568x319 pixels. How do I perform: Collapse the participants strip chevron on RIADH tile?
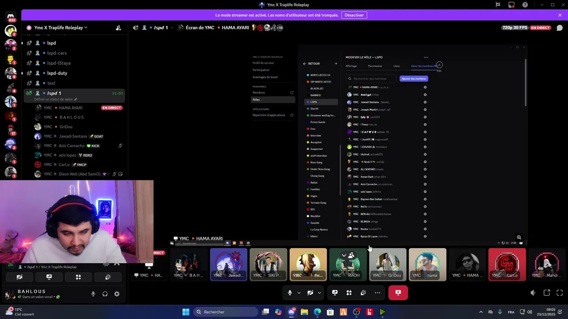click(344, 256)
